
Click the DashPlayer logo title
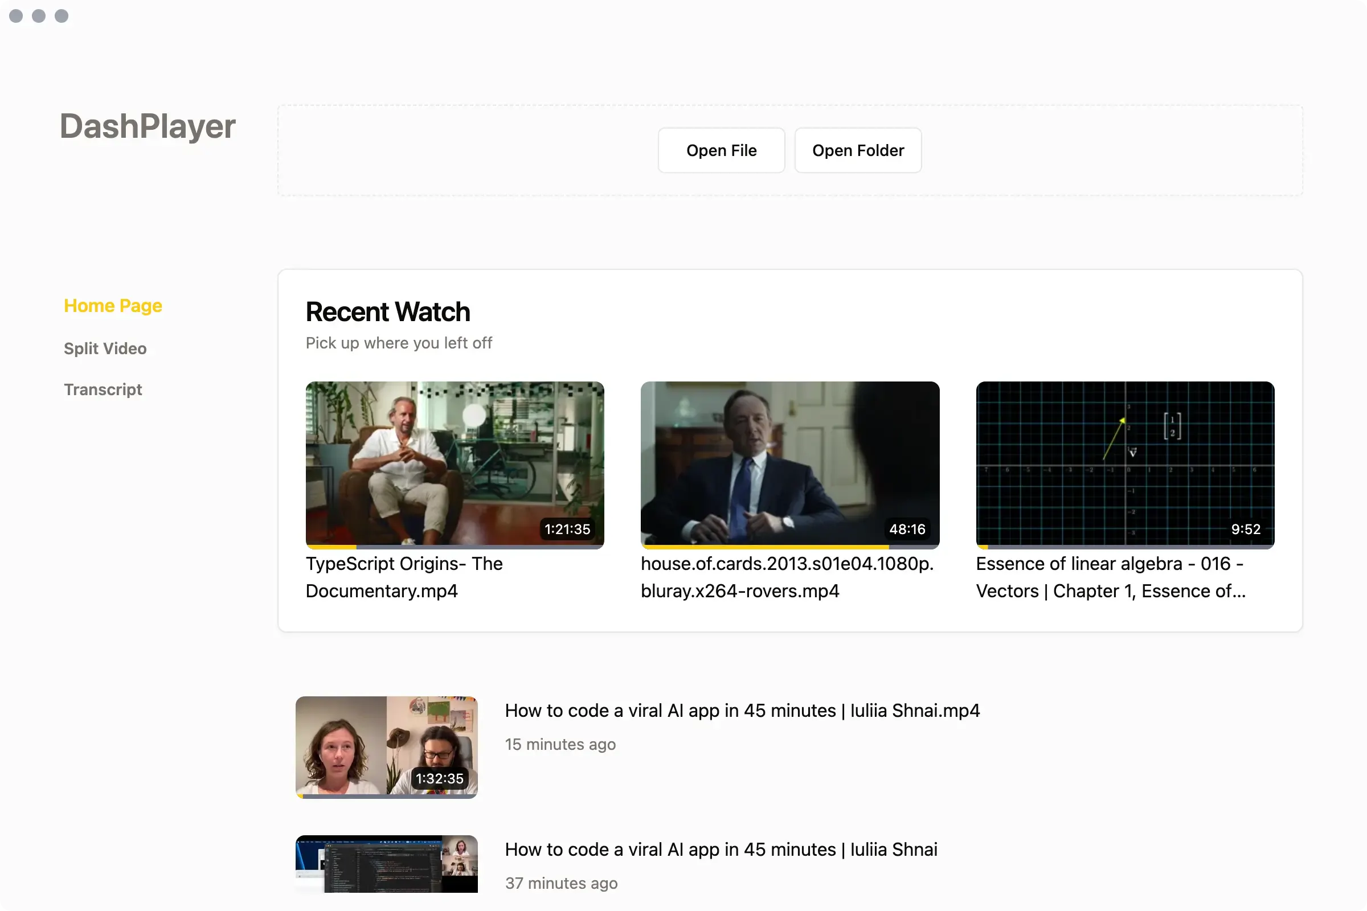[x=148, y=126]
